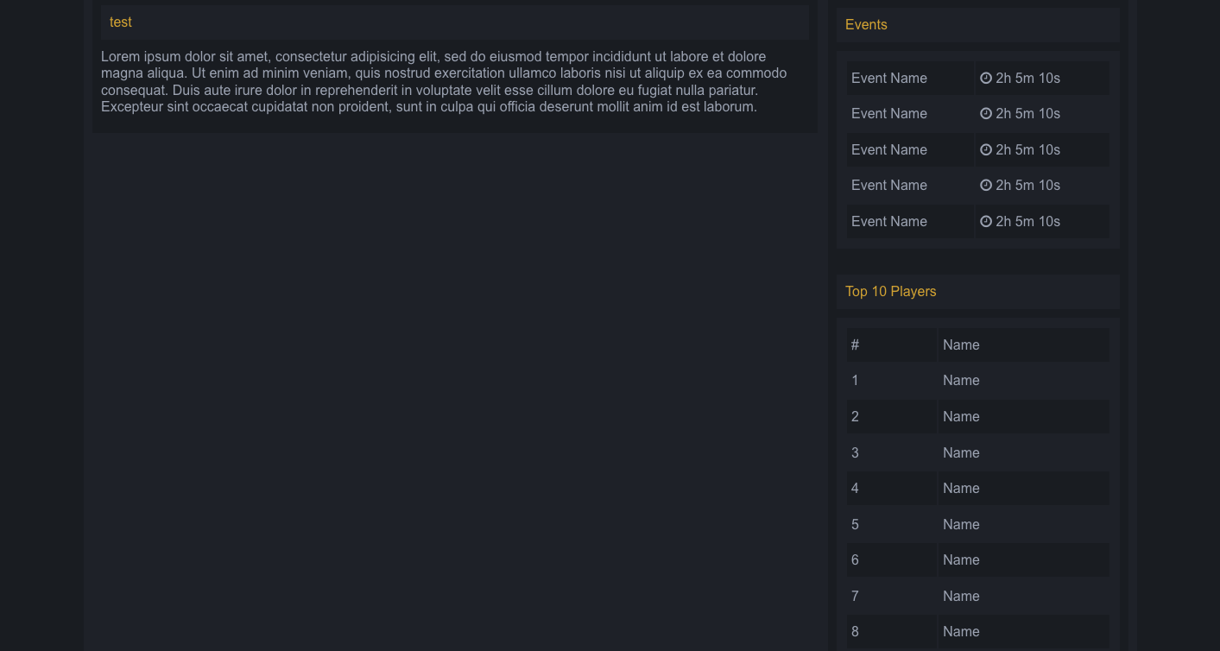Click the clock icon in the third event row

986,149
